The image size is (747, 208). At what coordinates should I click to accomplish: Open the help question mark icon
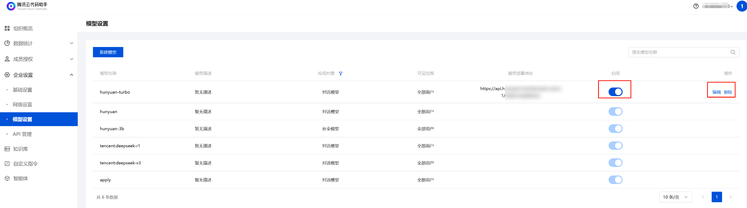point(696,6)
